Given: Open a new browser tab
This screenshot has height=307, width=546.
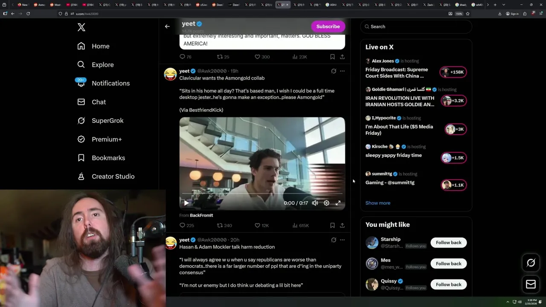Looking at the screenshot, I should (x=495, y=5).
